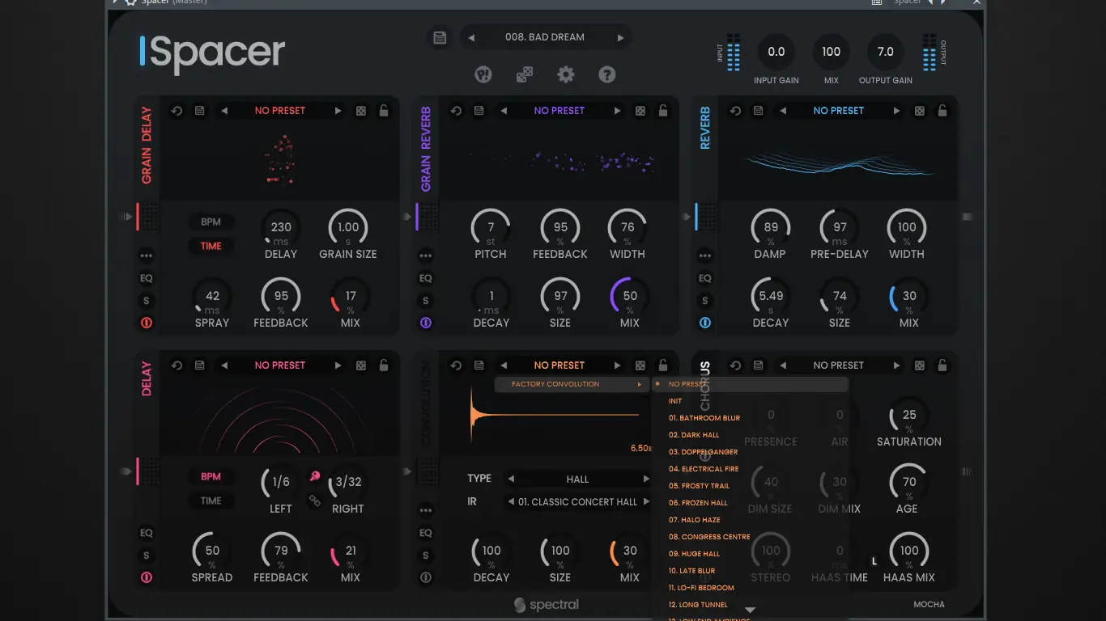Viewport: 1106px width, 621px height.
Task: Randomize the Chorus module
Action: tap(920, 365)
